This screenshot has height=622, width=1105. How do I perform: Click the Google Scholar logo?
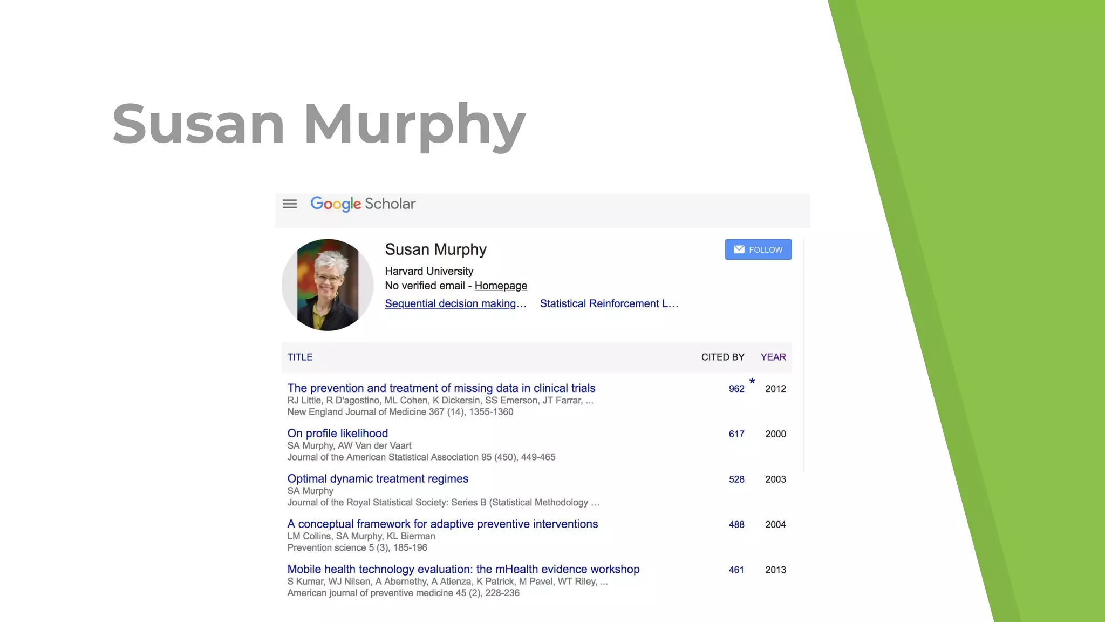[363, 204]
